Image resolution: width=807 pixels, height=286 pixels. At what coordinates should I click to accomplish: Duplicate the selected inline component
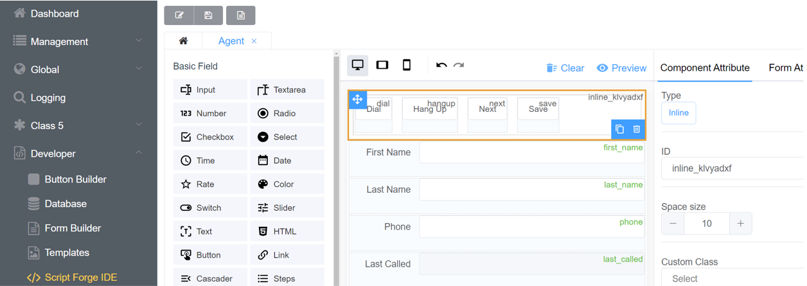tap(619, 129)
